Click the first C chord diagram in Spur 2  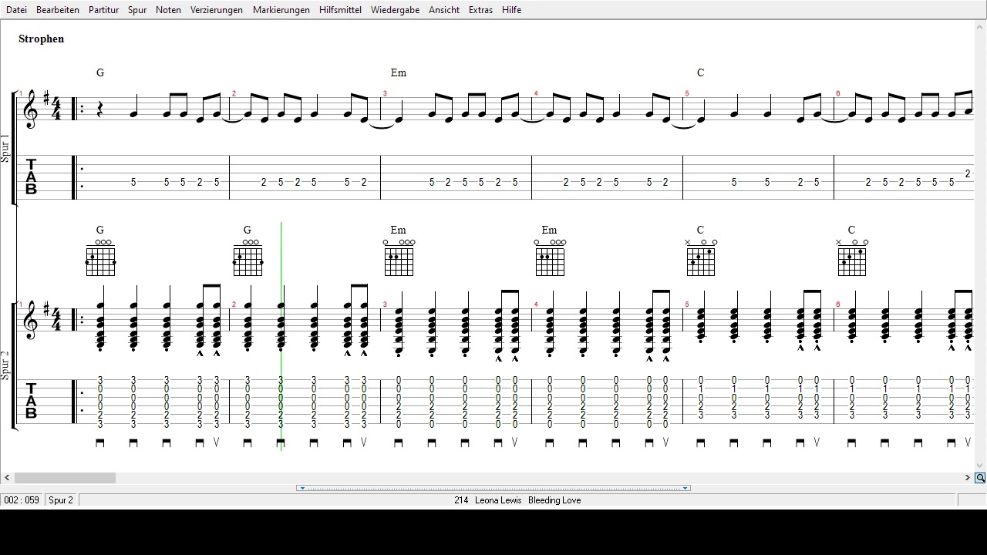pyautogui.click(x=700, y=258)
